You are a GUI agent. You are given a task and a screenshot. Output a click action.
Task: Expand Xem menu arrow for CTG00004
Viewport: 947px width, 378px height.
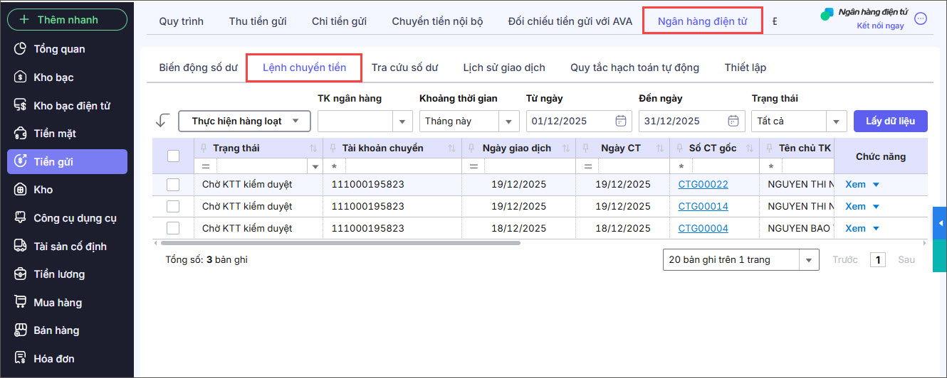[876, 229]
